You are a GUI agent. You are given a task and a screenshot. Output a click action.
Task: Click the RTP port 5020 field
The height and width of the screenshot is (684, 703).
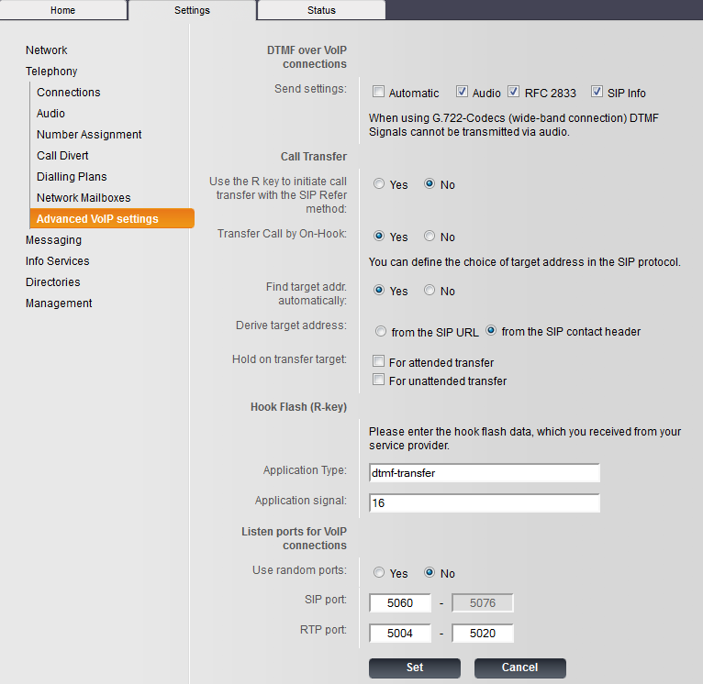(483, 633)
